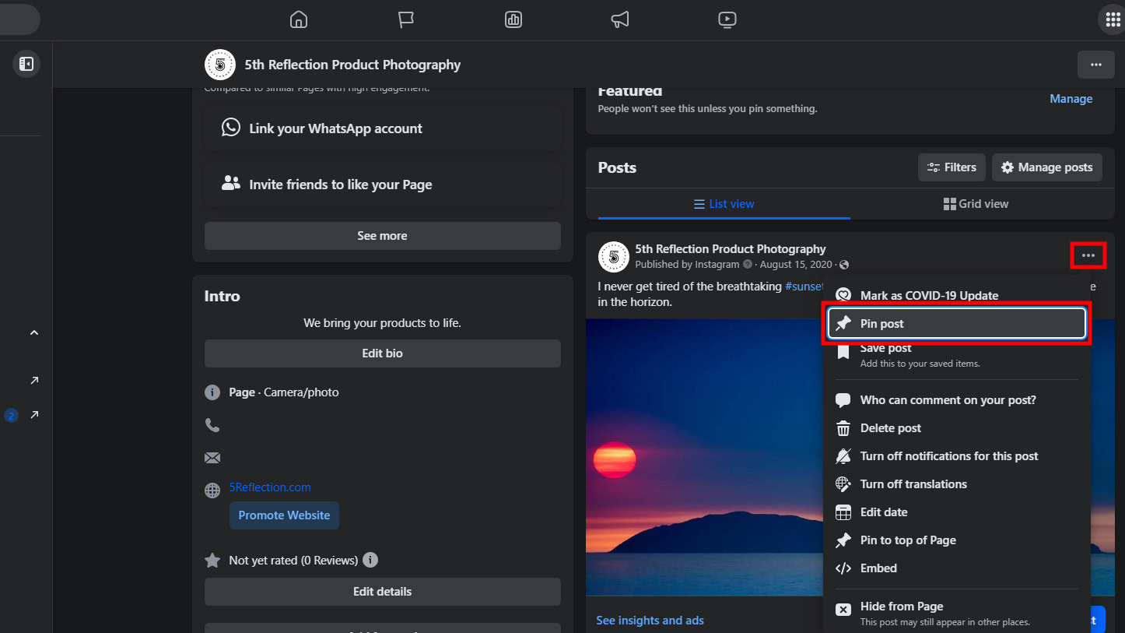This screenshot has width=1125, height=633.
Task: Switch to Grid view tab
Action: tap(976, 204)
